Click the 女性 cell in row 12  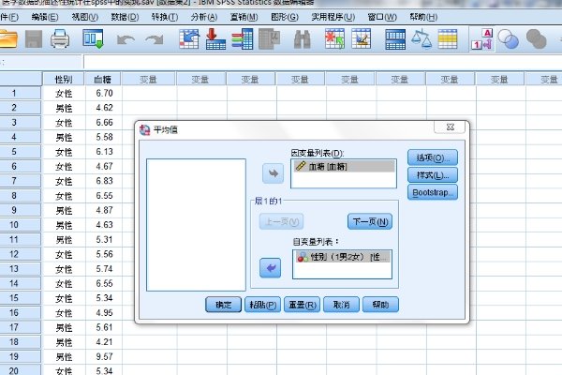(64, 254)
